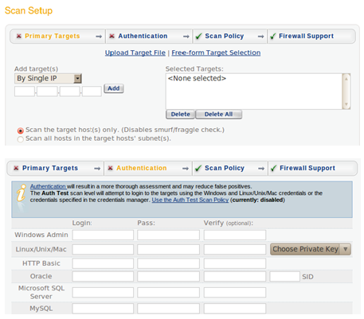The width and height of the screenshot is (364, 319).
Task: Select 'Scan the target host(s) only' radio option
Action: pos(21,130)
